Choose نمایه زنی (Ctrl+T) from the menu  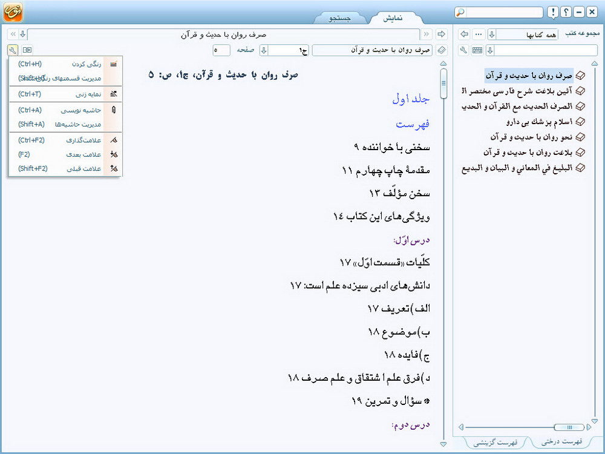click(65, 94)
